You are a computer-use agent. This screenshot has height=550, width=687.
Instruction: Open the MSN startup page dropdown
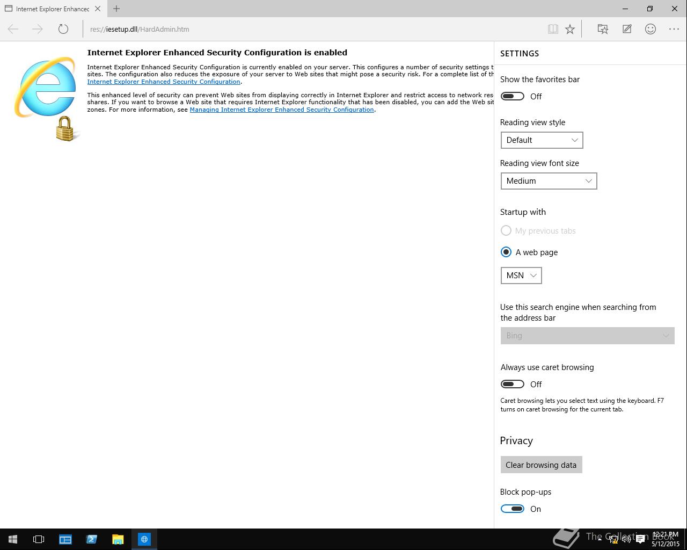[x=521, y=276]
